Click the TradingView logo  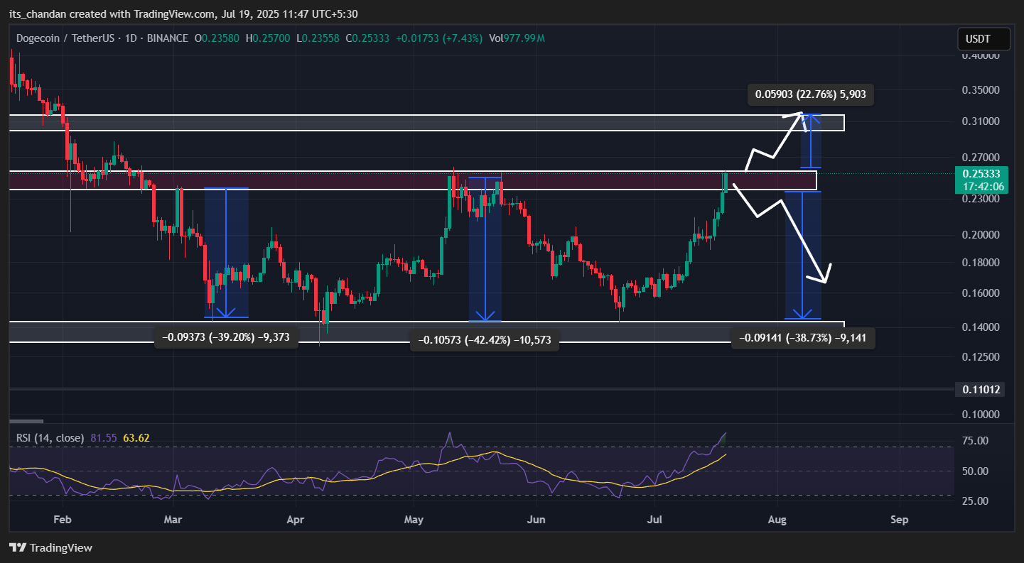(50, 547)
